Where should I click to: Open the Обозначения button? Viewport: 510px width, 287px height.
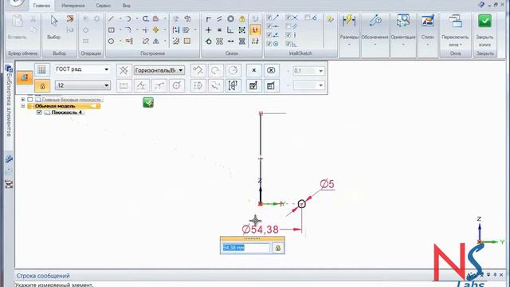375,31
